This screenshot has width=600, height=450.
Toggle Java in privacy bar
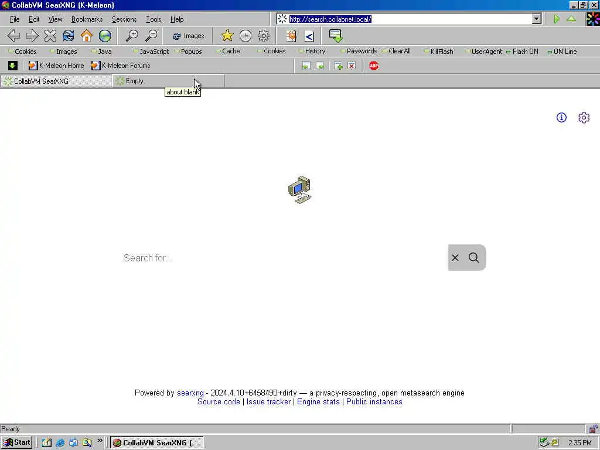101,52
